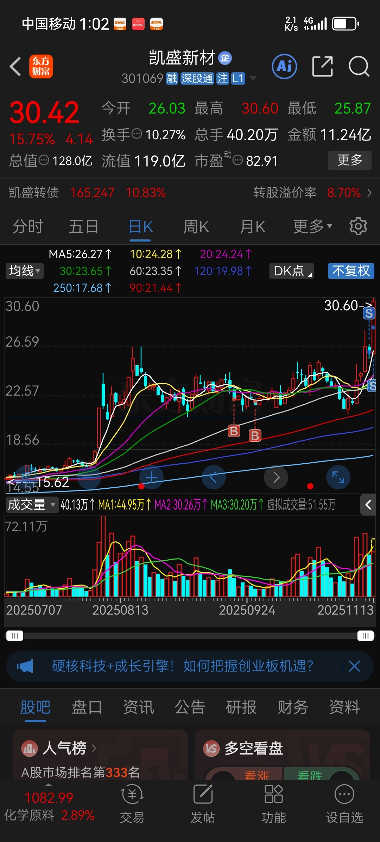Tap the L1 level tag
The image size is (380, 842).
tap(238, 78)
